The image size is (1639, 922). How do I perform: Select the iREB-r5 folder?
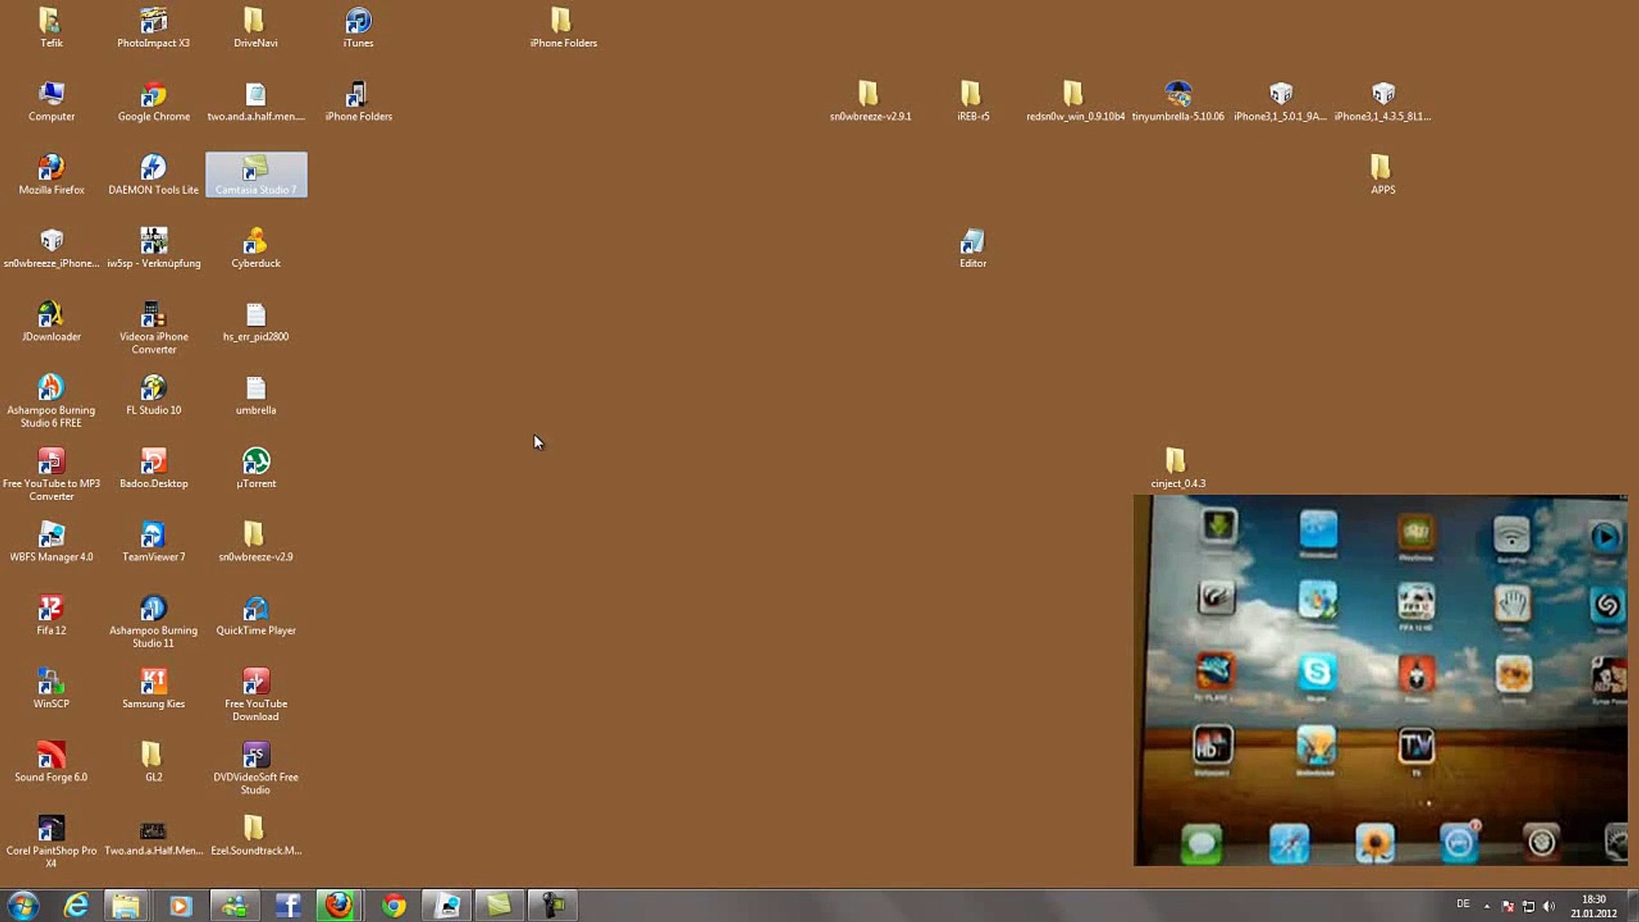tap(972, 102)
